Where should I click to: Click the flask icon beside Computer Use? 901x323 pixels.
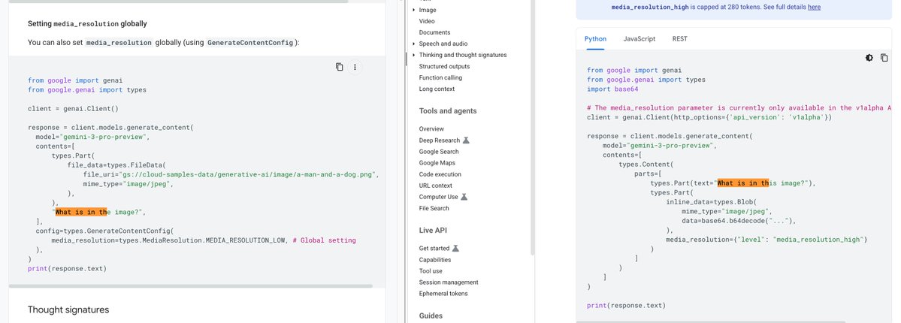pos(464,197)
